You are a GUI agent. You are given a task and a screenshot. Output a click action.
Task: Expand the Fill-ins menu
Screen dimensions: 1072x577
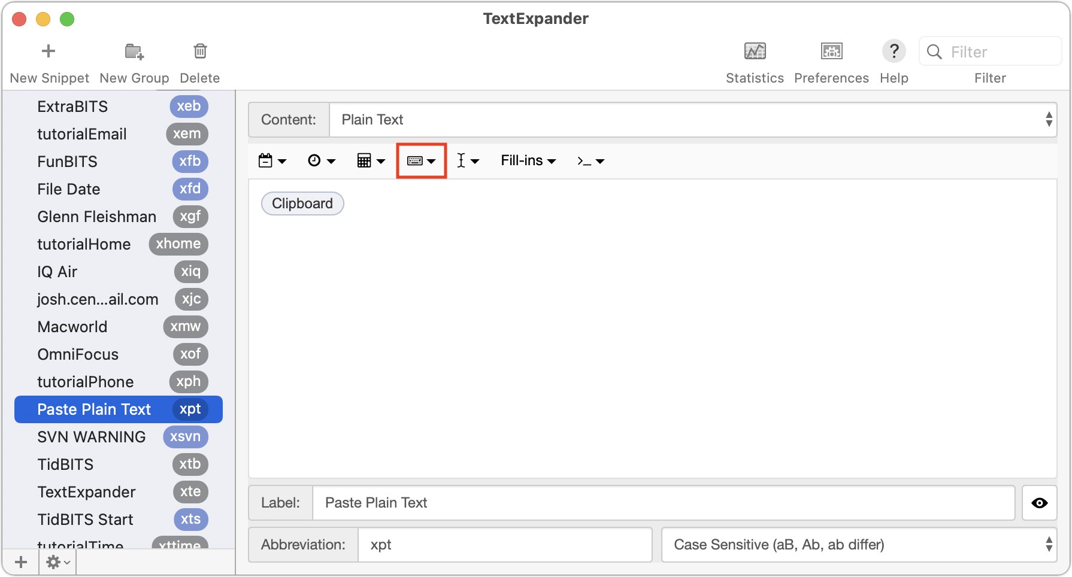pyautogui.click(x=528, y=160)
